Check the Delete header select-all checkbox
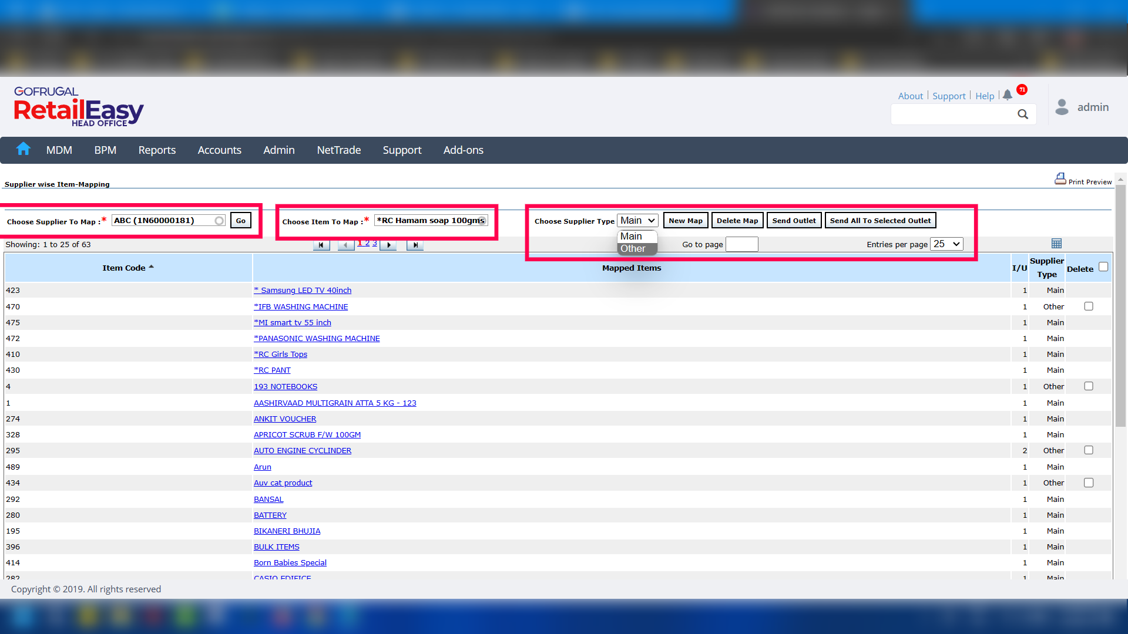The height and width of the screenshot is (634, 1128). (1103, 267)
